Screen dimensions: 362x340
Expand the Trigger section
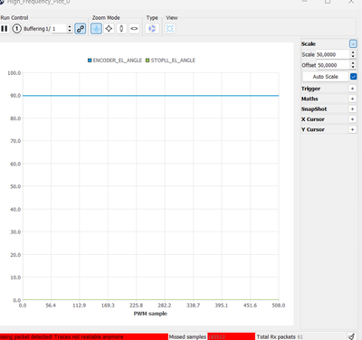click(x=352, y=89)
